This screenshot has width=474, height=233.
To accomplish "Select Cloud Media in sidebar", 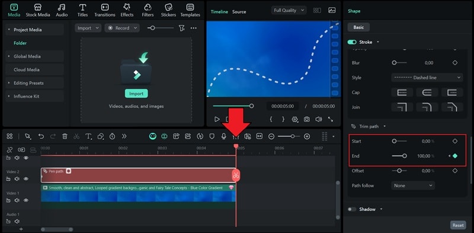I will pos(34,69).
